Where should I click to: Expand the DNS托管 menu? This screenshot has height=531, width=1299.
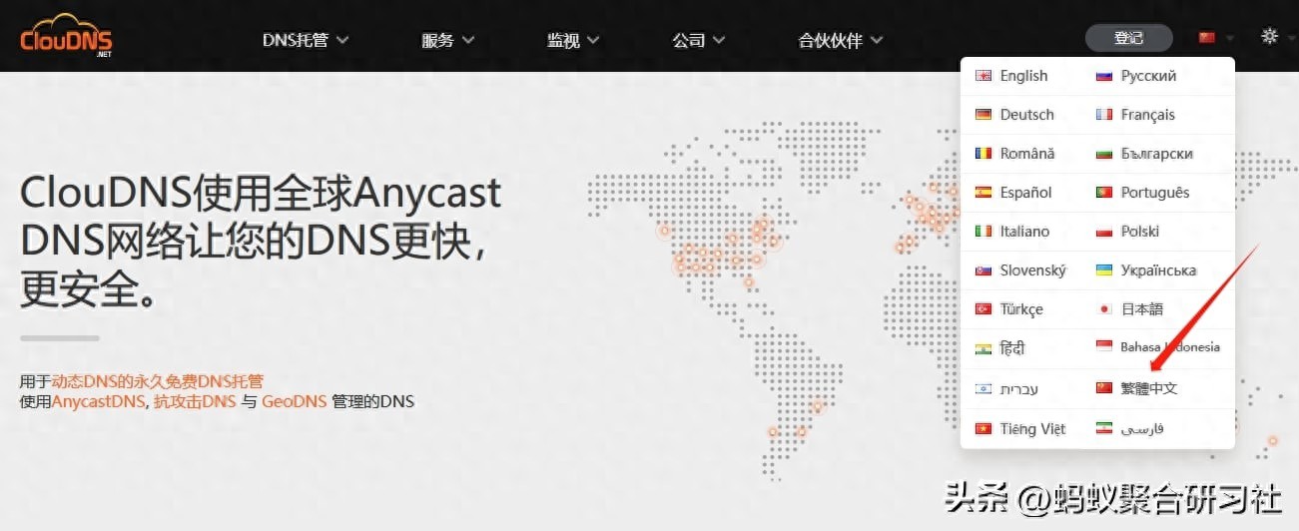305,40
